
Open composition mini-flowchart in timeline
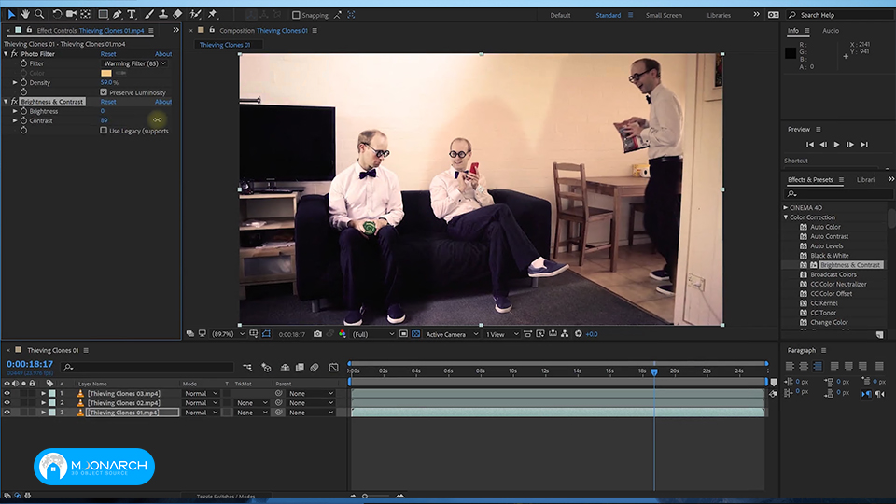[x=246, y=368]
